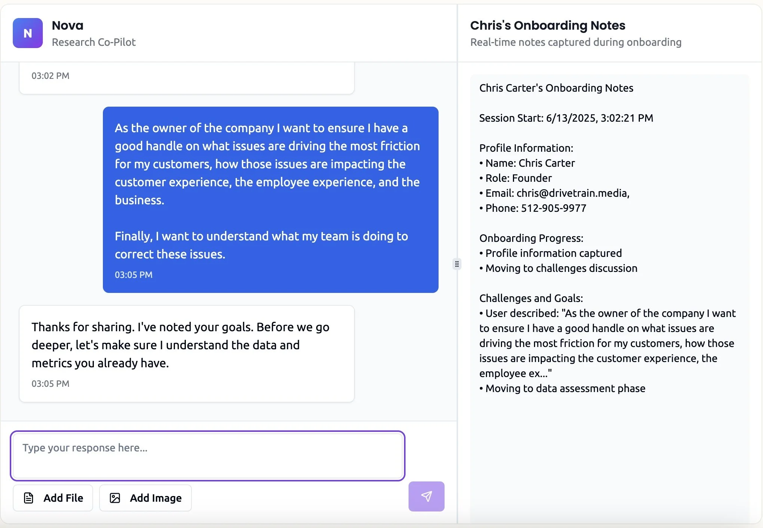Click the panel divider grip handle
The image size is (763, 528).
[457, 264]
